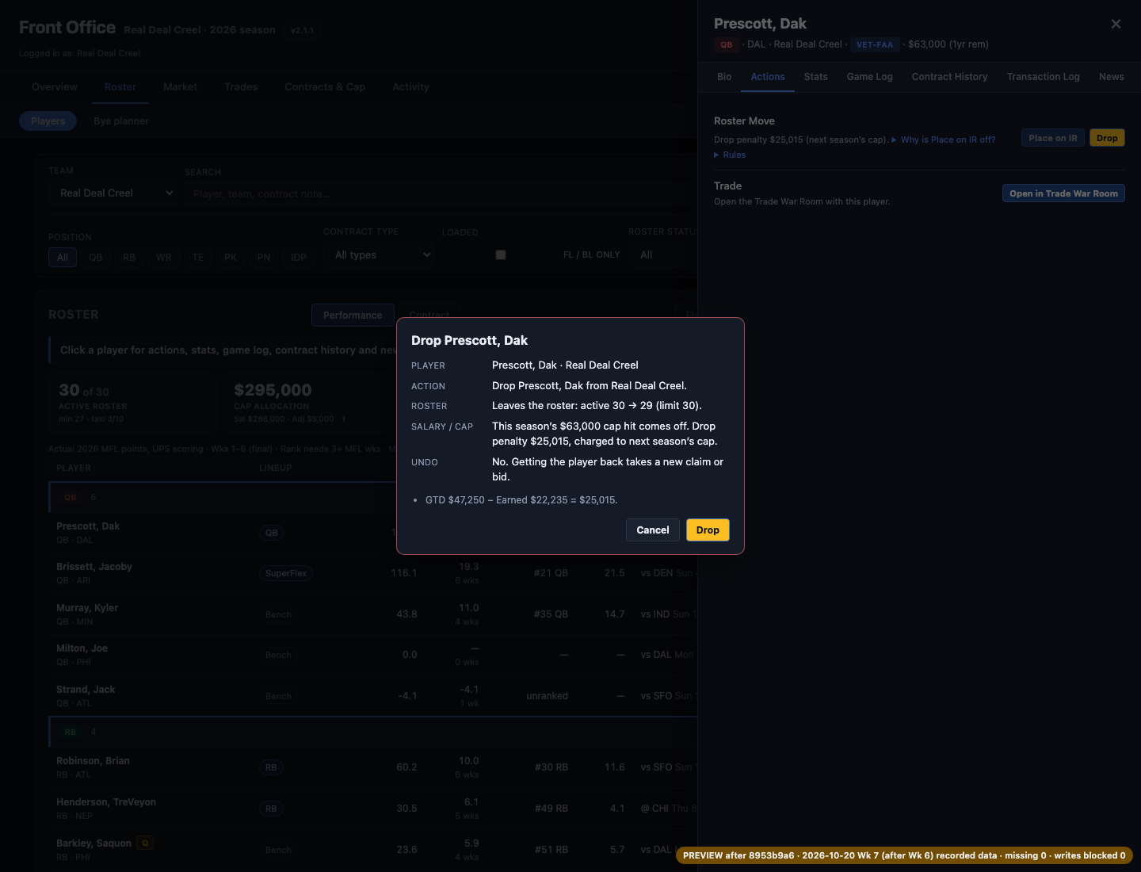Select the TE position filter pill
This screenshot has width=1141, height=872.
tap(198, 258)
